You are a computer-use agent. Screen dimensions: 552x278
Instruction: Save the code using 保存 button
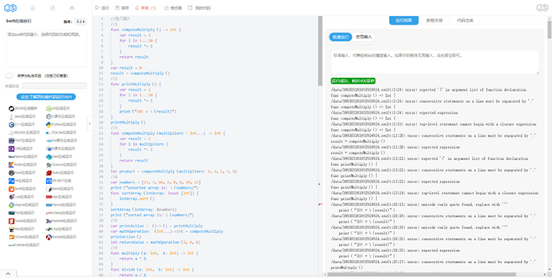122,8
